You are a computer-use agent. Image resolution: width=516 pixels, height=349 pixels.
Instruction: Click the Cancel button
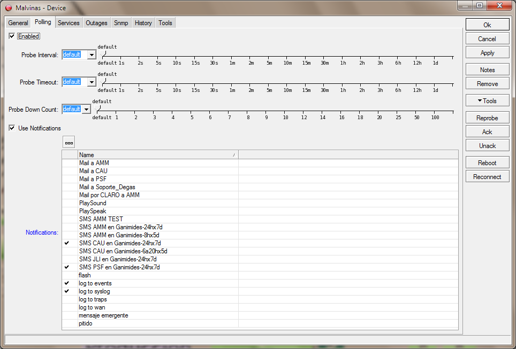pyautogui.click(x=488, y=39)
